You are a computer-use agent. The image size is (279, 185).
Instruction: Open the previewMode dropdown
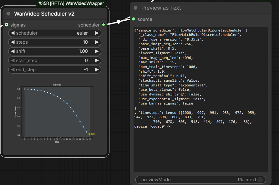point(200,180)
